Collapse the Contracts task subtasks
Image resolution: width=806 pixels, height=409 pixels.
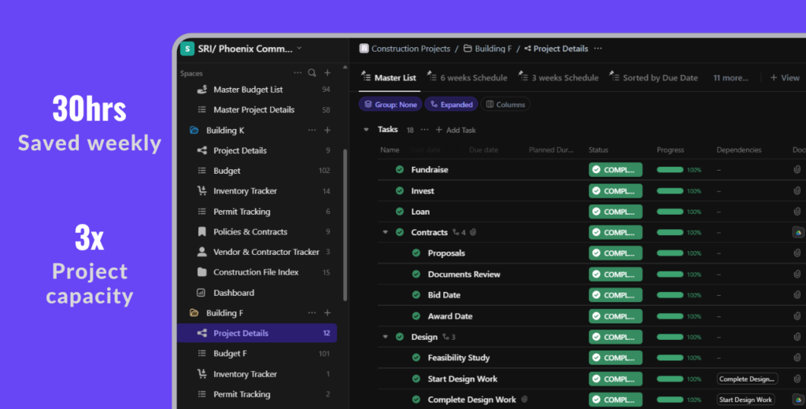(x=386, y=233)
